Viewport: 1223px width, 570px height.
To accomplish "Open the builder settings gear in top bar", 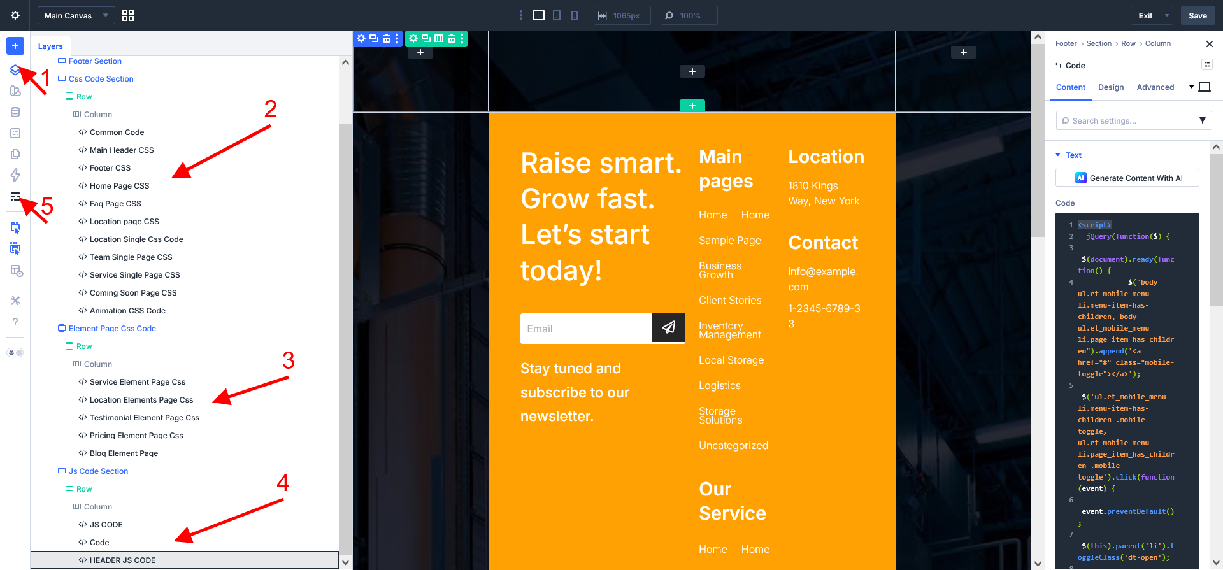I will [15, 15].
